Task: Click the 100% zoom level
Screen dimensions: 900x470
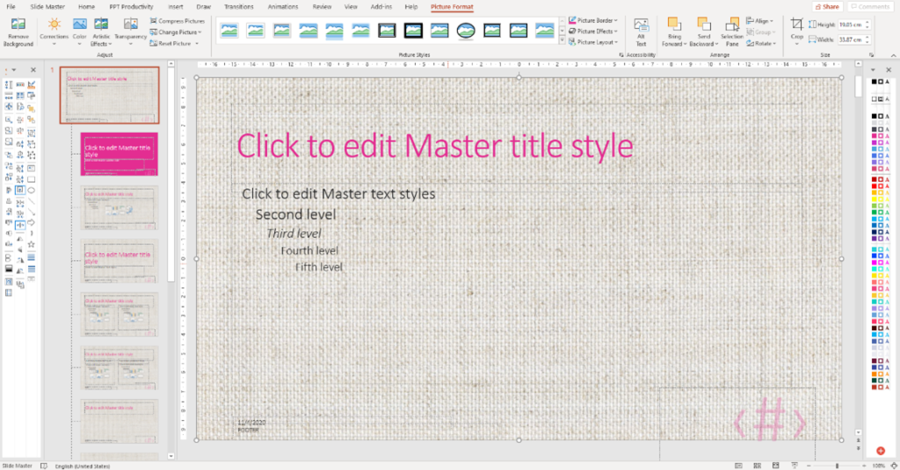Action: point(879,466)
